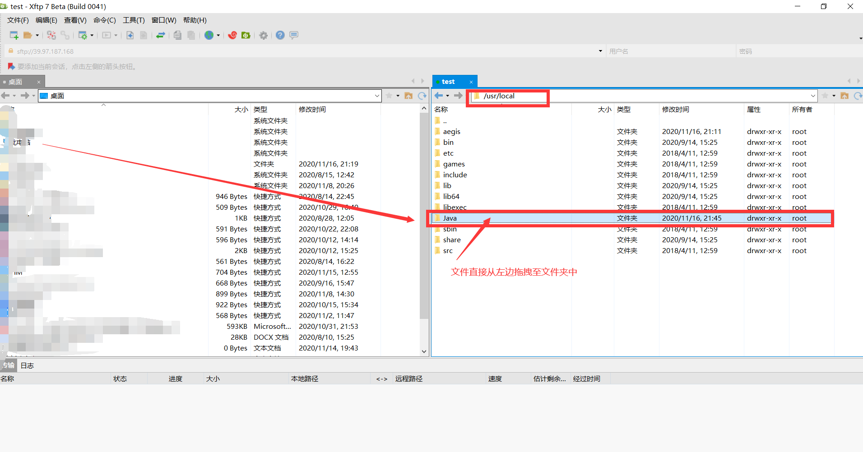863x452 pixels.
Task: Switch to the 日志 log tab
Action: coord(27,365)
